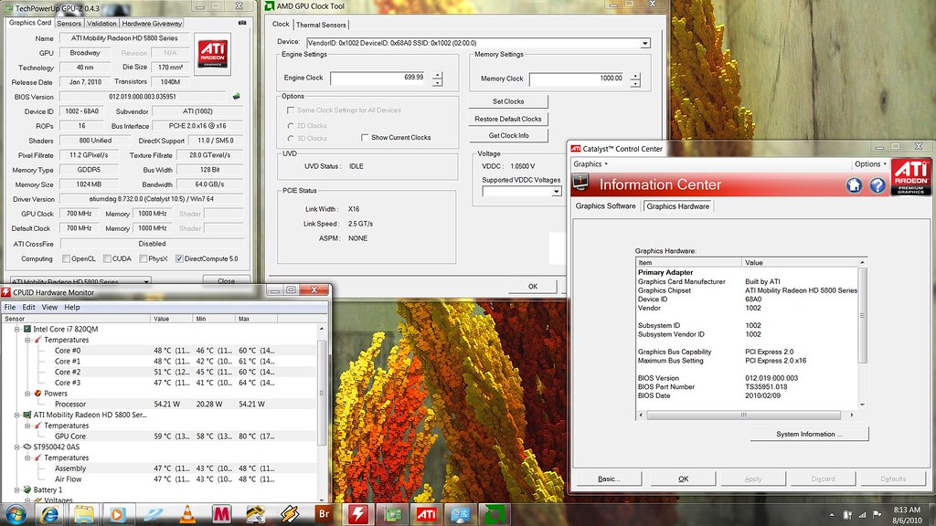The width and height of the screenshot is (936, 526).
Task: Open the Supported VDDC Voltages dropdown
Action: click(x=556, y=192)
